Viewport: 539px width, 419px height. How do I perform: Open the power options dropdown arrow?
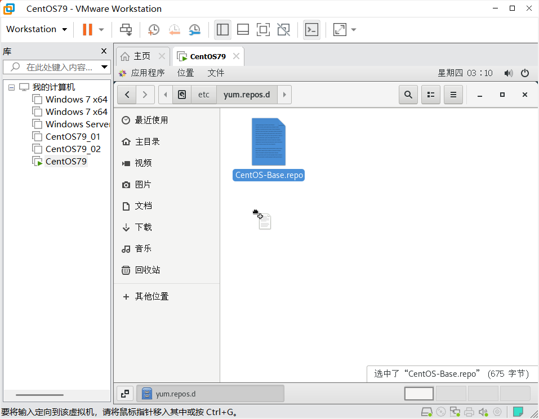(x=101, y=29)
